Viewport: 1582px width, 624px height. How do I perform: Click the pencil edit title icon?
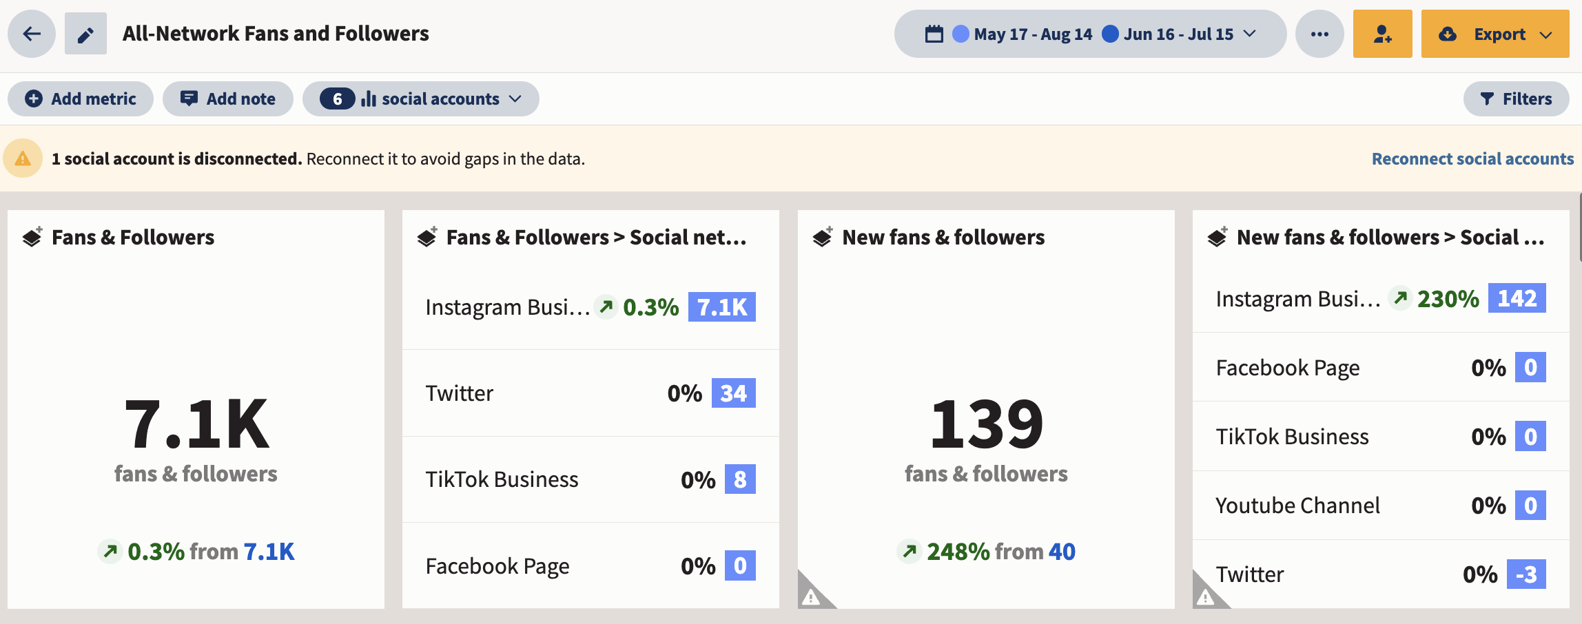[85, 34]
